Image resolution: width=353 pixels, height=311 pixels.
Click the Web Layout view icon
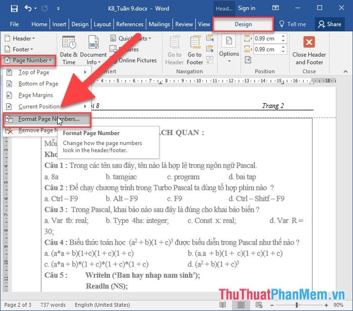(259, 304)
